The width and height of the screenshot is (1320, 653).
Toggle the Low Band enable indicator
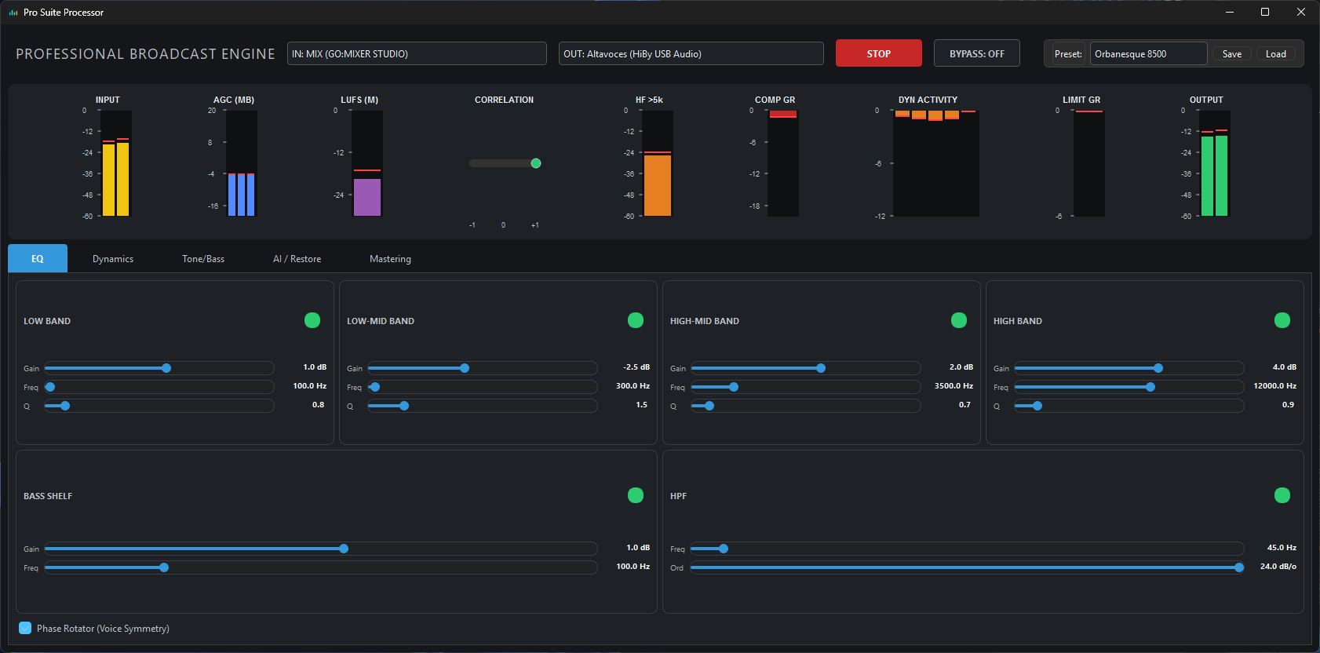coord(312,320)
